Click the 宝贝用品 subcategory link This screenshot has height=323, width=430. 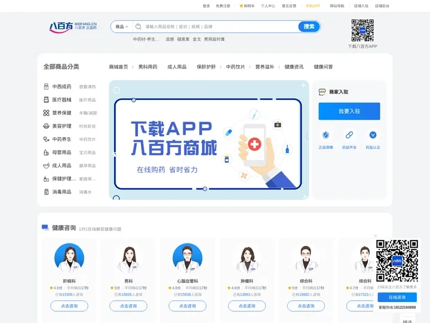coord(87,153)
